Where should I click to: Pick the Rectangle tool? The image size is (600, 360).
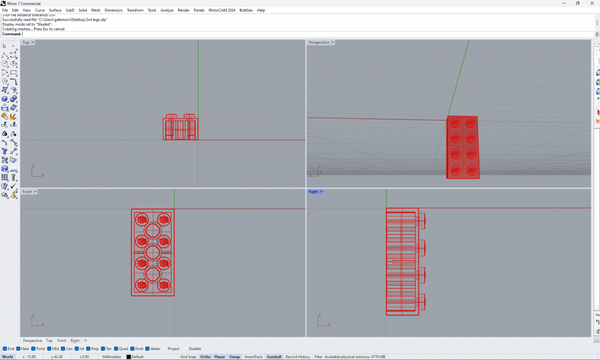[13, 73]
